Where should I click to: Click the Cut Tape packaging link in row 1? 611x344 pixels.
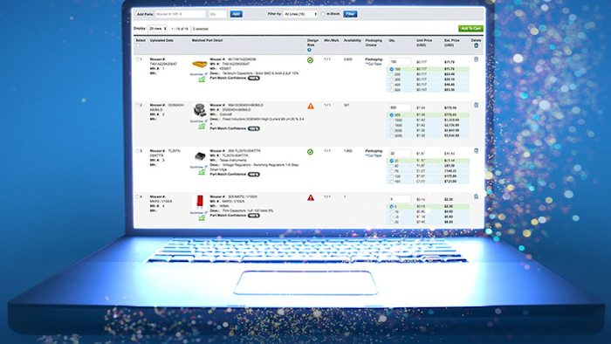pos(374,64)
